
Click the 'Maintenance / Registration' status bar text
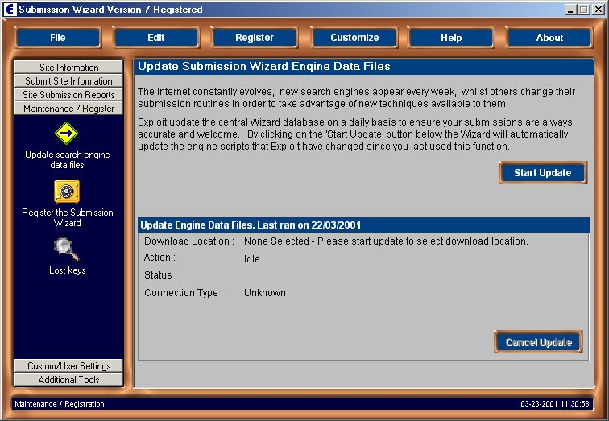60,404
